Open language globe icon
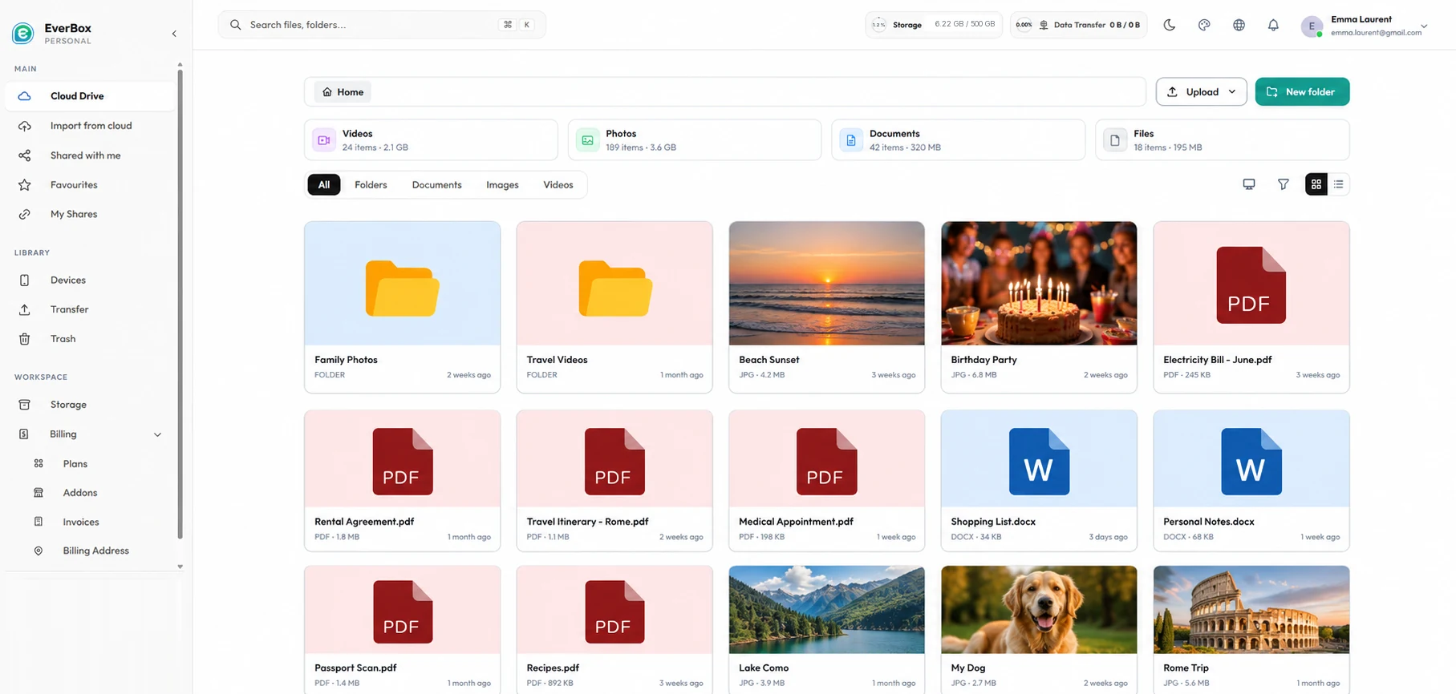 point(1239,25)
